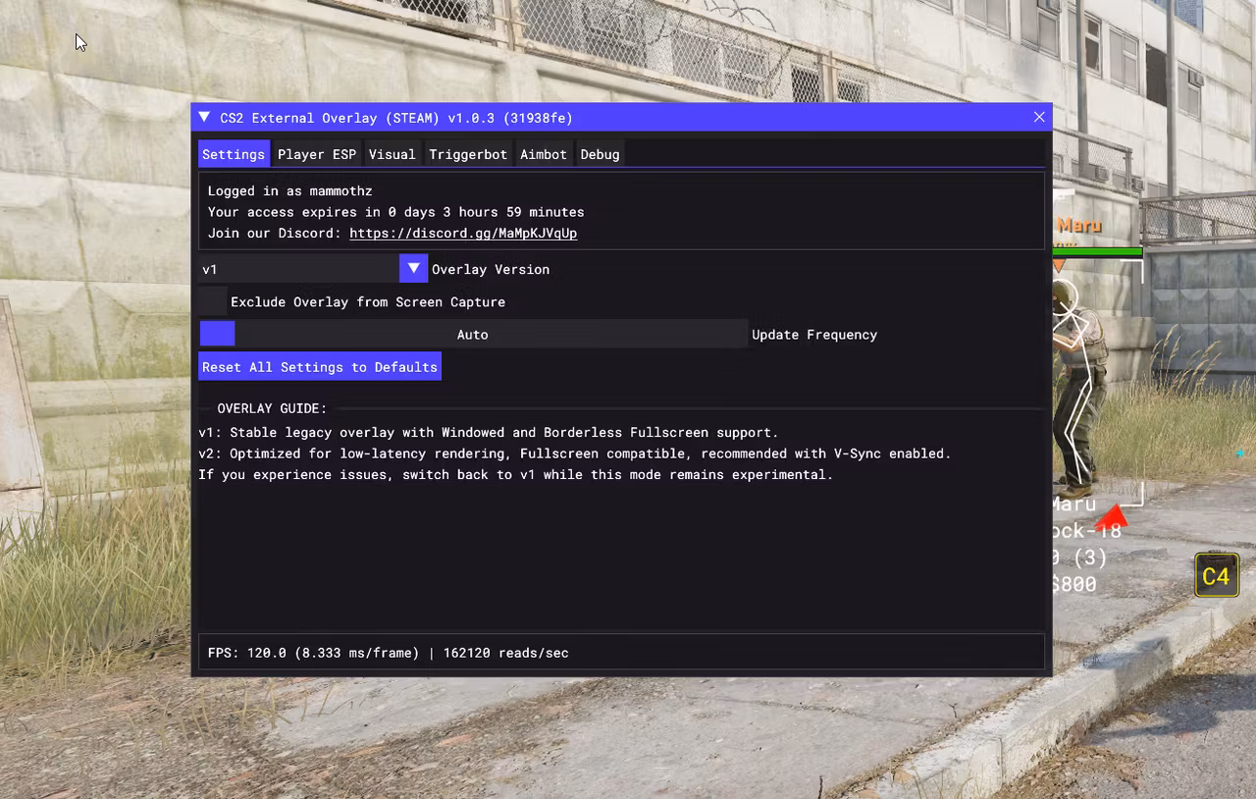1256x799 pixels.
Task: Reset All Settings to Defaults
Action: click(x=320, y=367)
